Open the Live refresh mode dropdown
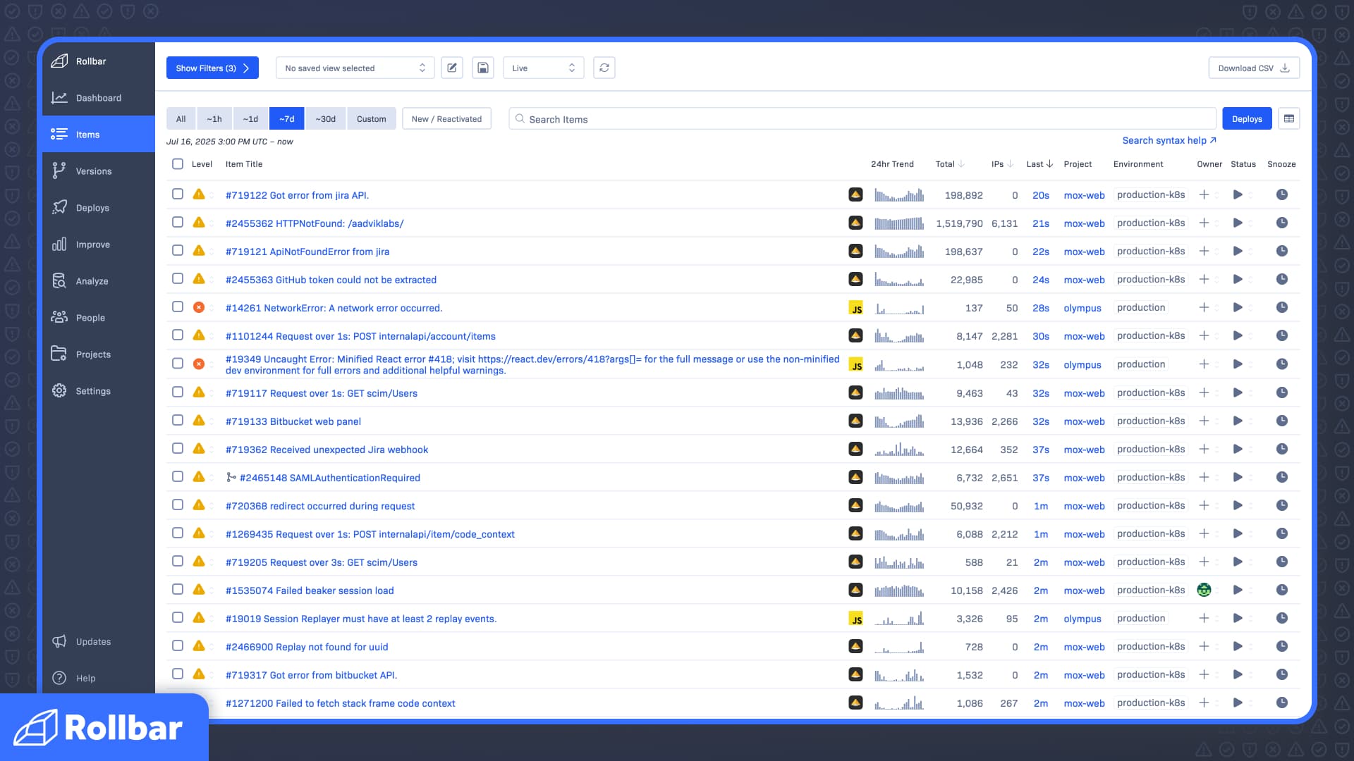This screenshot has width=1354, height=761. 543,68
